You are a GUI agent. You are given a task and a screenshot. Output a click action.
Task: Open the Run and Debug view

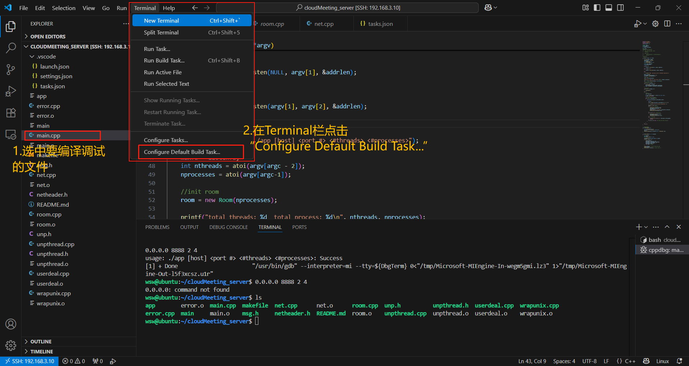click(x=11, y=91)
